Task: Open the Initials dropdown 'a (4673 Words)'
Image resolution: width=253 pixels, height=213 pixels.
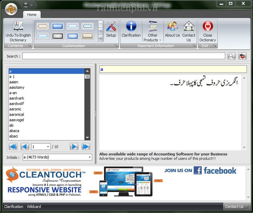Action: (57, 157)
